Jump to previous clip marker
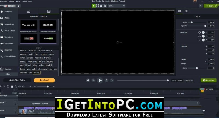The image size is (219, 118). (106, 80)
